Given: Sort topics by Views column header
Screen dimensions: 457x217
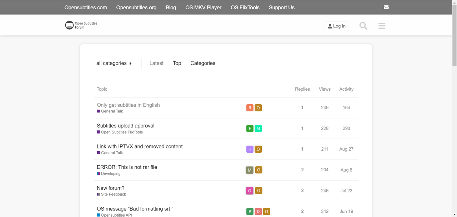Looking at the screenshot, I should pos(325,89).
